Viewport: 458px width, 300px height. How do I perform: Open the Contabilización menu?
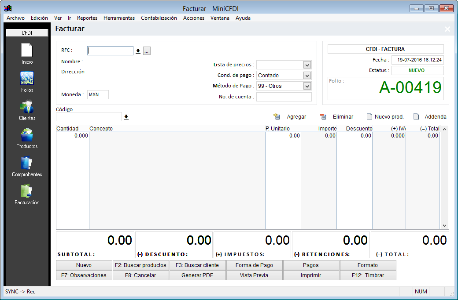point(159,18)
